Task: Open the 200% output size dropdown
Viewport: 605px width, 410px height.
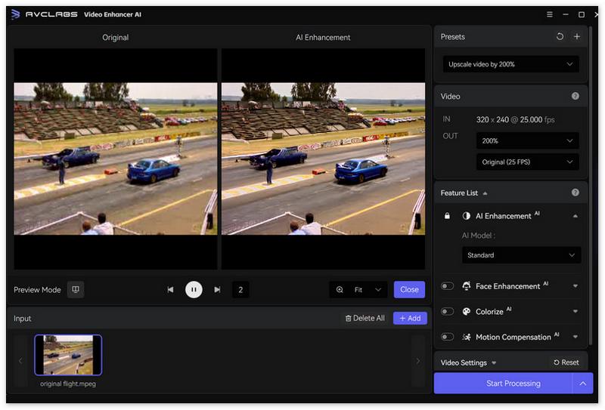Action: 527,140
